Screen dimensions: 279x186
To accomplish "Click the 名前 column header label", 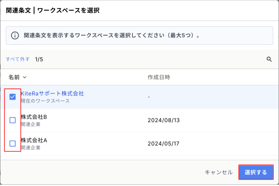I will coord(14,77).
